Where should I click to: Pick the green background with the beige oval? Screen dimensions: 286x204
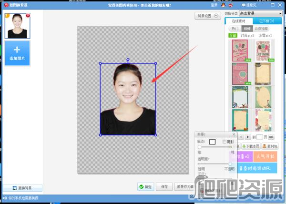(263, 97)
